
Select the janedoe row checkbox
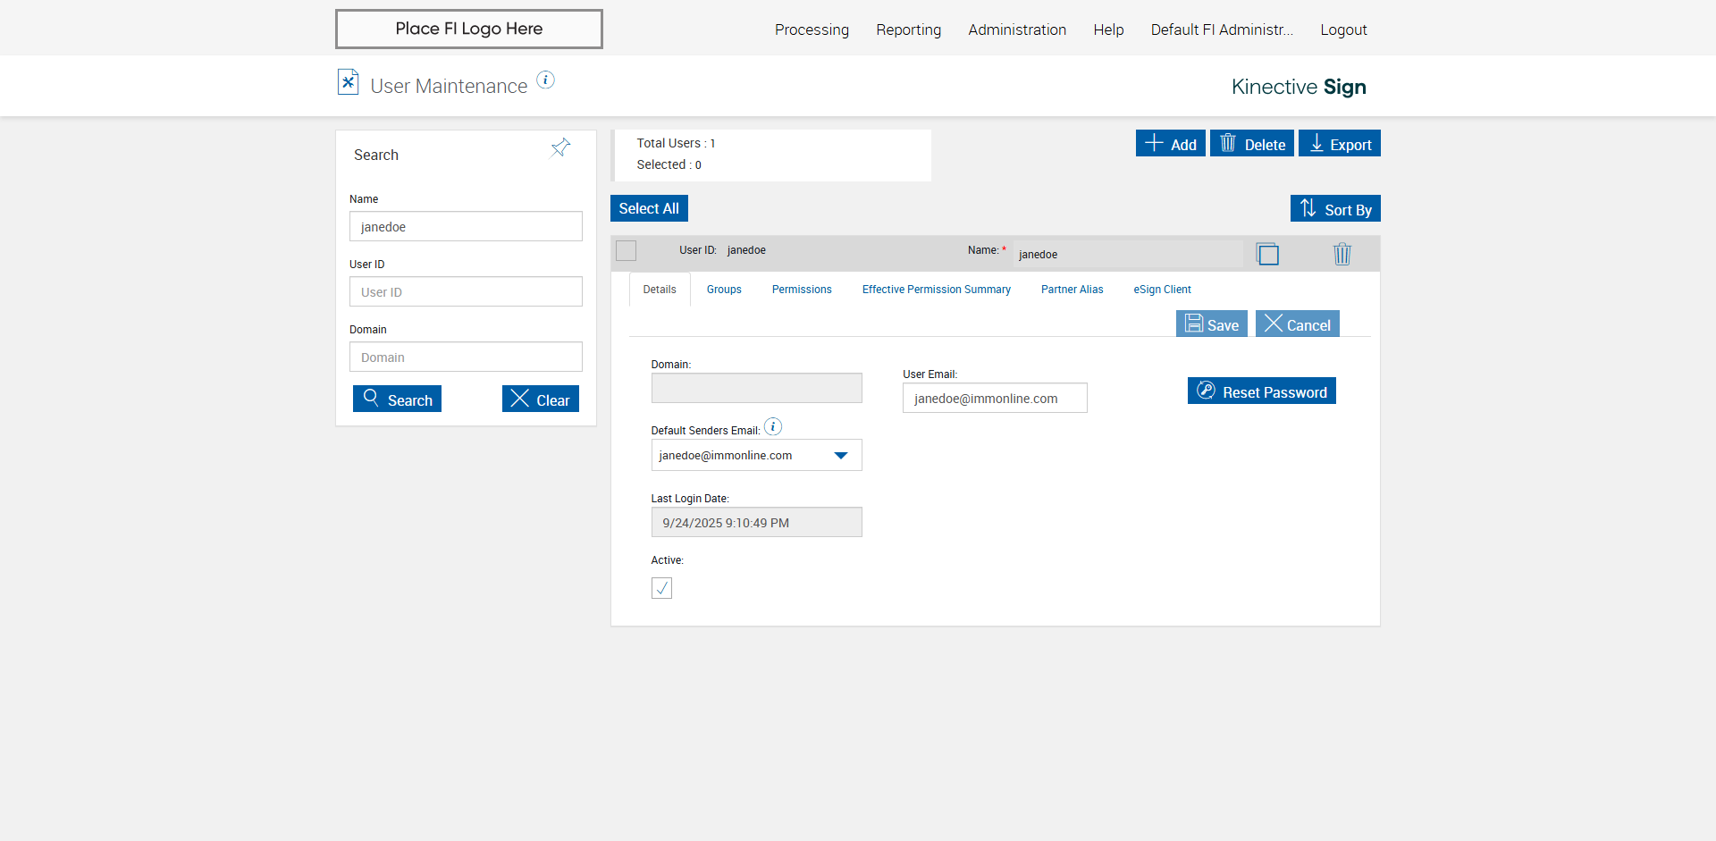click(x=627, y=250)
